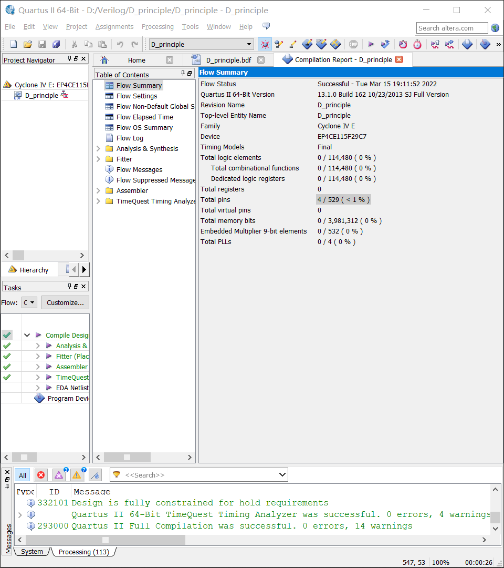The width and height of the screenshot is (504, 568).
Task: Click the Search altera.com input field
Action: (452, 28)
